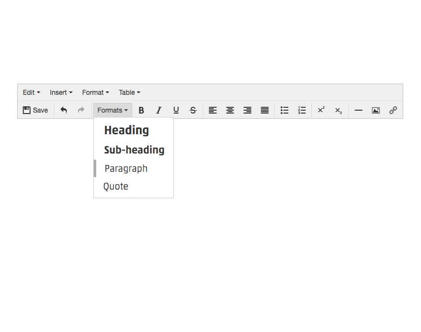The height and width of the screenshot is (332, 421).
Task: Choose the Sub-heading format
Action: point(133,150)
